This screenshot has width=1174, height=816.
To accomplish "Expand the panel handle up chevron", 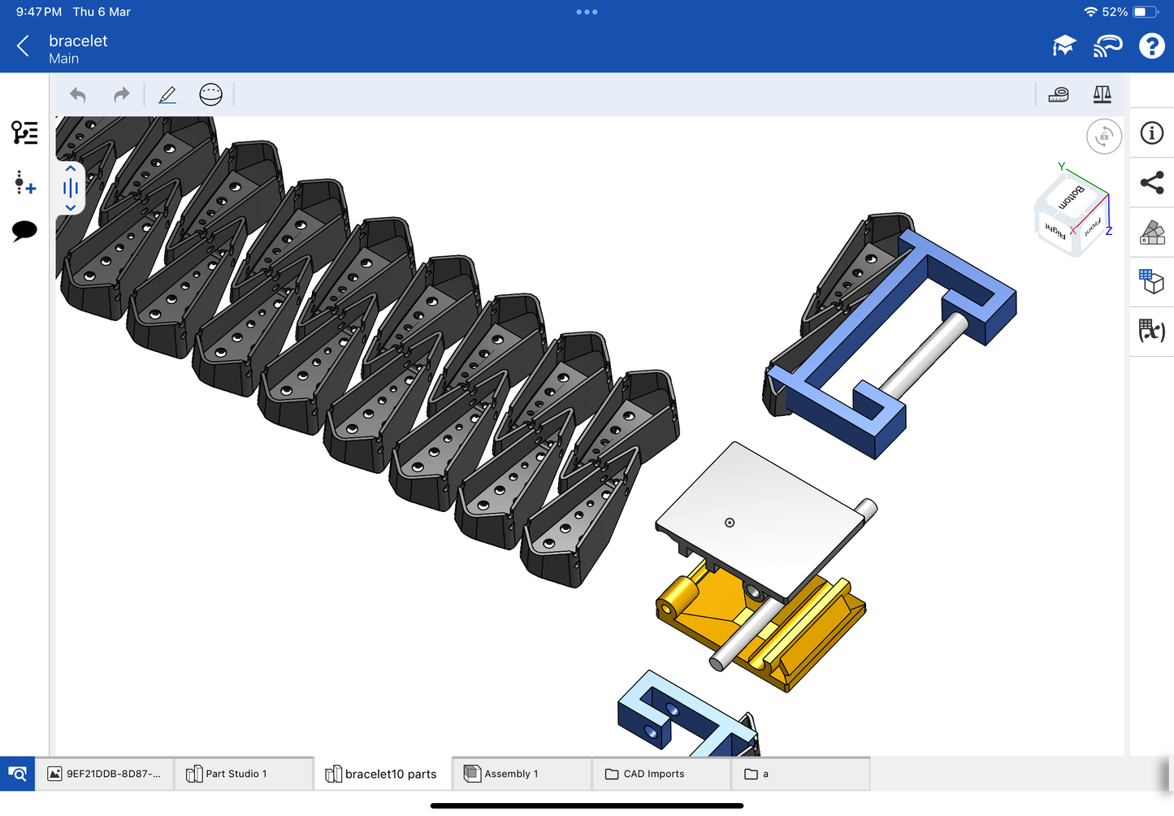I will tap(71, 169).
